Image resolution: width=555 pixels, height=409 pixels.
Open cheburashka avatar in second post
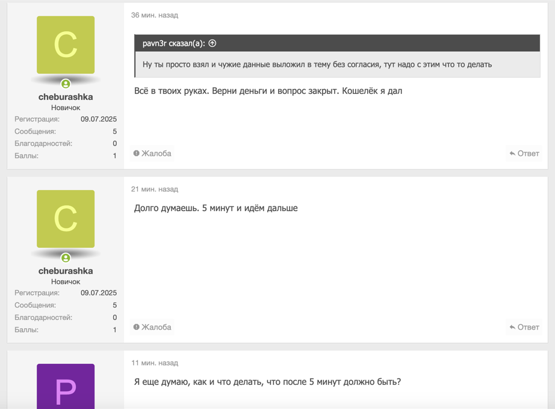tap(66, 219)
